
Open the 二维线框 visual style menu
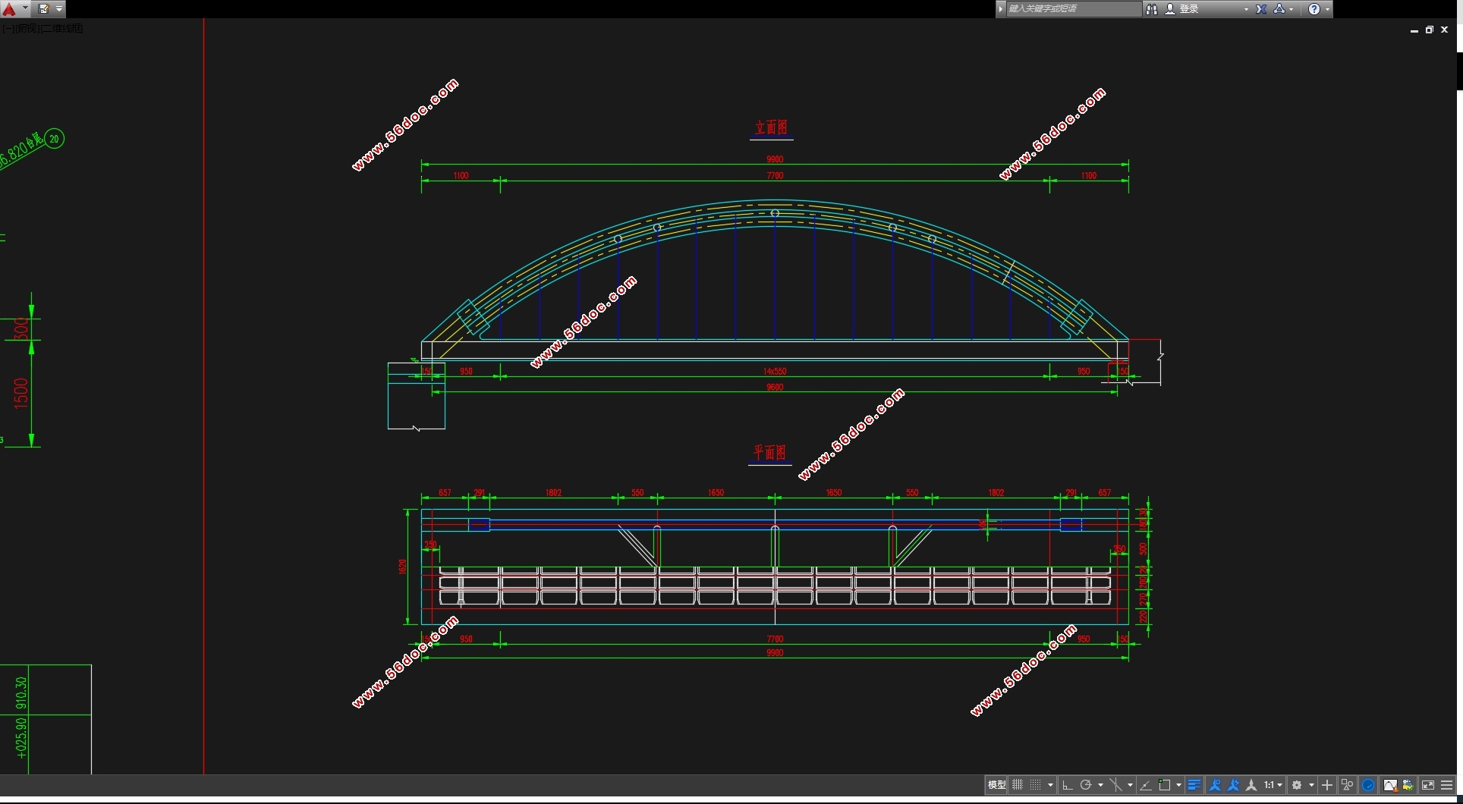62,29
